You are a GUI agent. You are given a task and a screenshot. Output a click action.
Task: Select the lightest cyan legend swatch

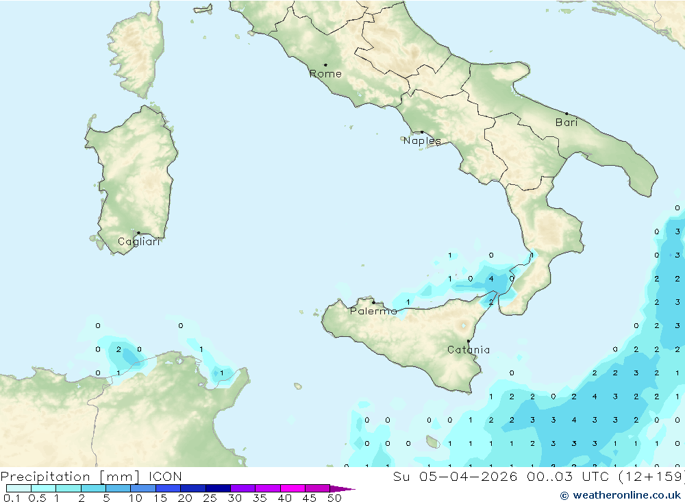pos(18,488)
